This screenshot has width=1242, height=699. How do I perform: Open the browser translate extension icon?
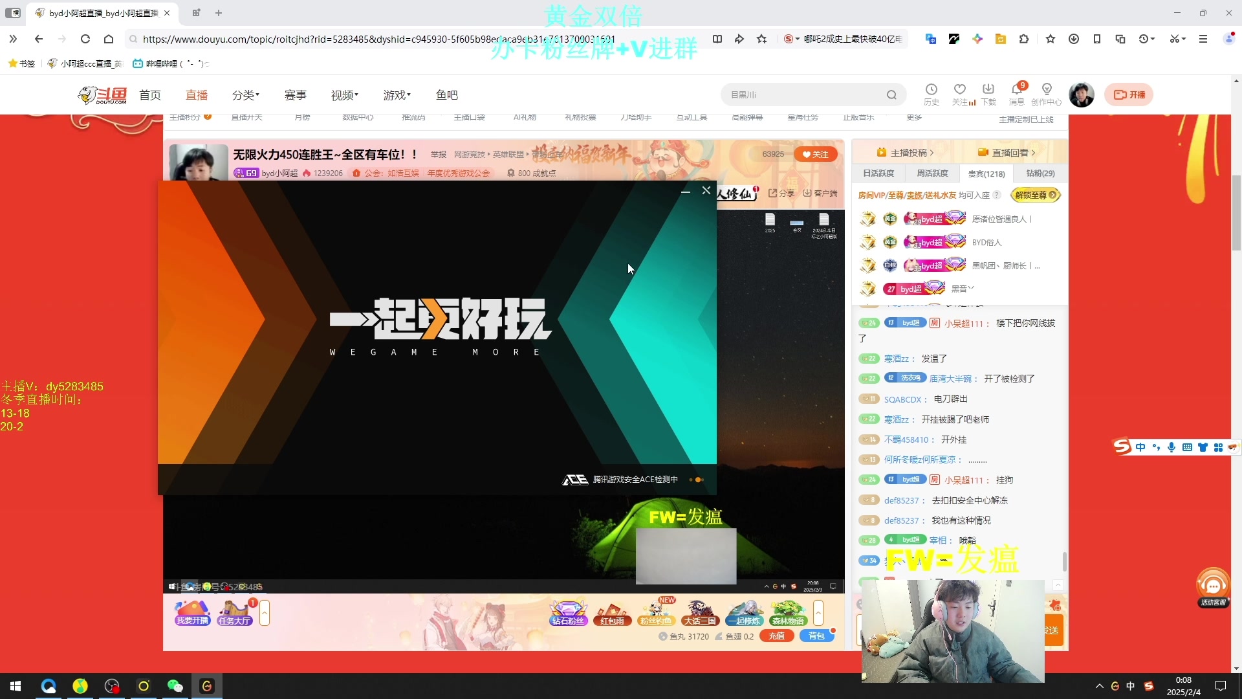click(930, 39)
